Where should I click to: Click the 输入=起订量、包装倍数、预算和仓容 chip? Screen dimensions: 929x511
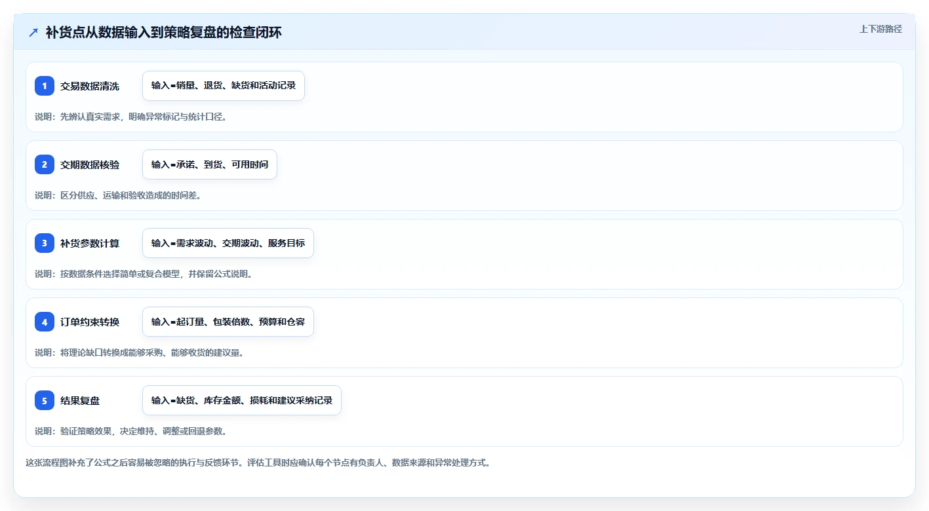click(x=228, y=322)
